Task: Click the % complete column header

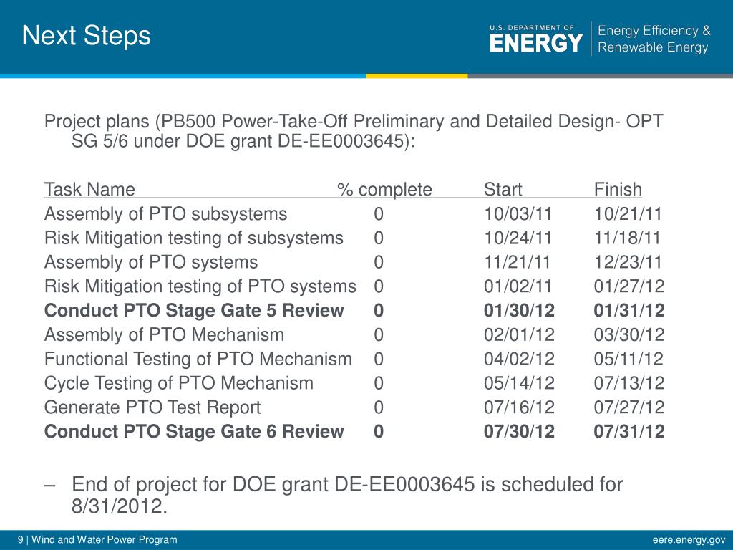Action: click(x=384, y=189)
